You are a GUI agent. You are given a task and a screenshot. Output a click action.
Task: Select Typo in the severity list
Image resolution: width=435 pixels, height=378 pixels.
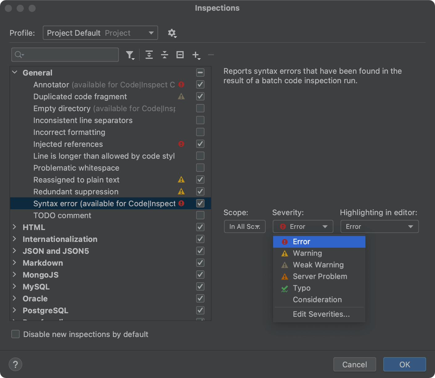(301, 288)
